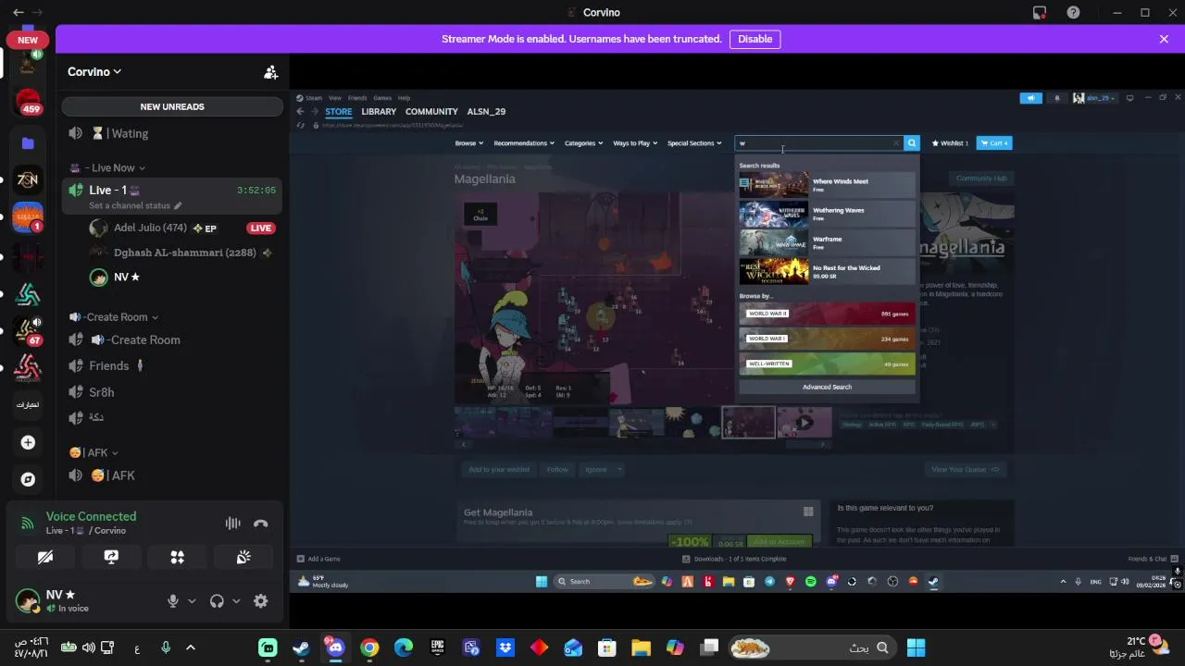
Task: Go back with Discord back arrow
Action: 19,12
